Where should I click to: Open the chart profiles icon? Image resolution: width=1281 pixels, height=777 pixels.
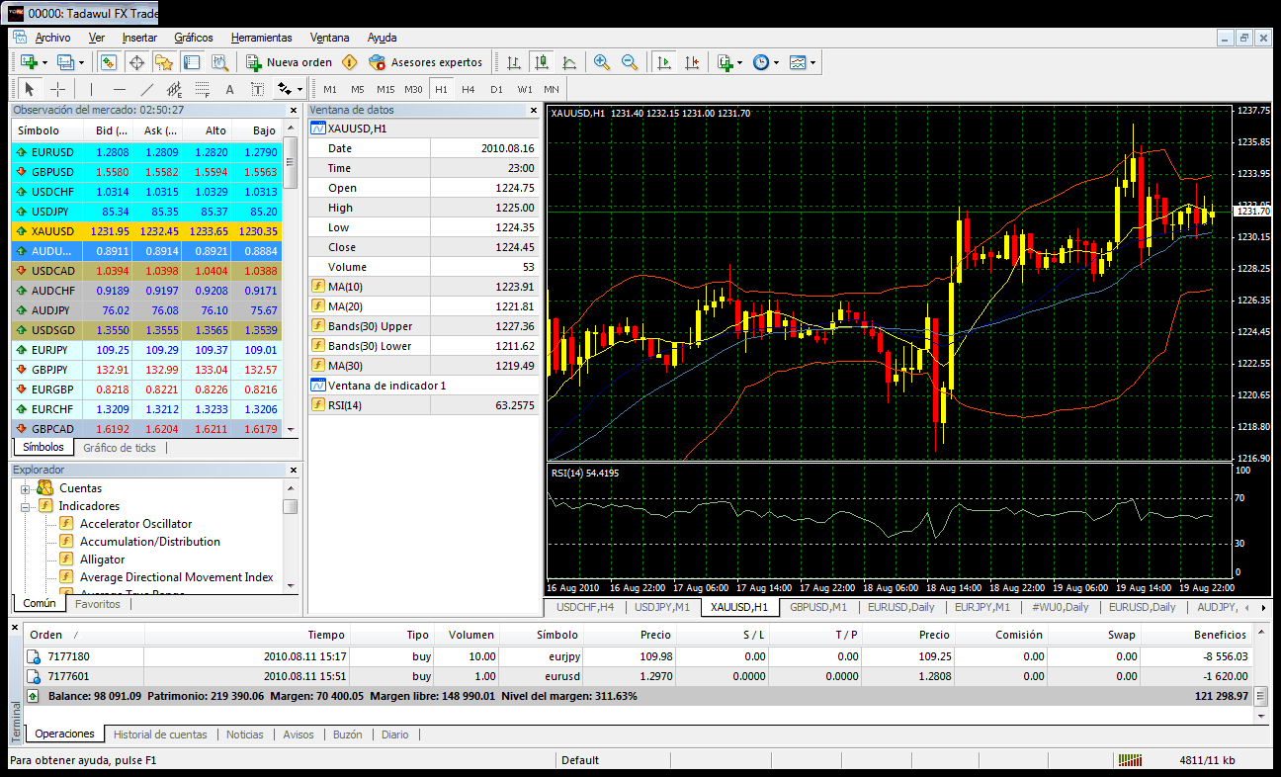pyautogui.click(x=65, y=62)
